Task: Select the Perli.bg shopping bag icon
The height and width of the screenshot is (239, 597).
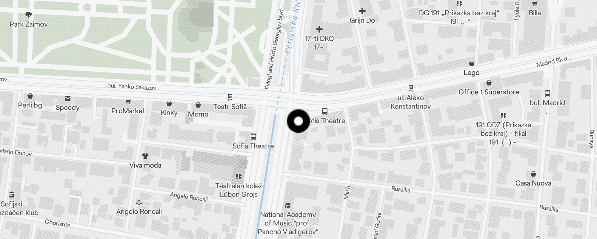Action: pyautogui.click(x=30, y=96)
